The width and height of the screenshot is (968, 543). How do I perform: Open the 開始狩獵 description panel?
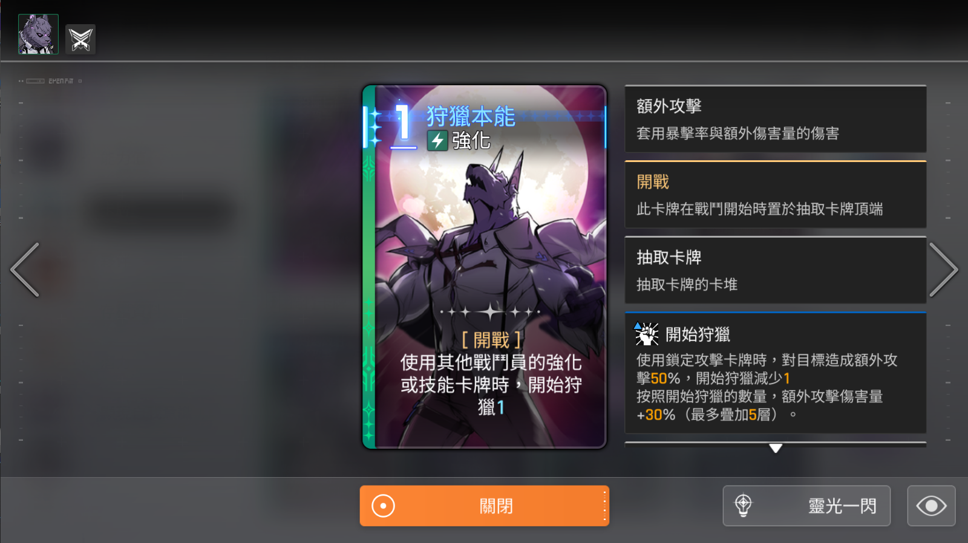pos(776,372)
